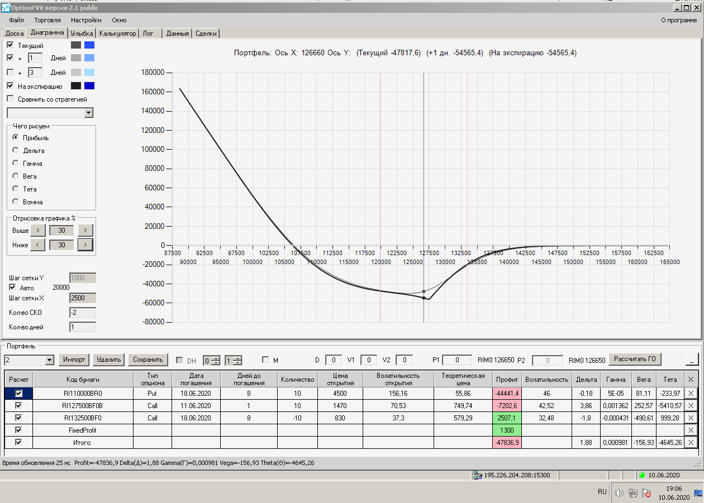This screenshot has width=704, height=503.
Task: Click the X button in Итого row
Action: [691, 442]
